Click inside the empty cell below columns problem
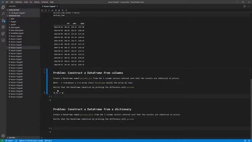 click(x=151, y=96)
